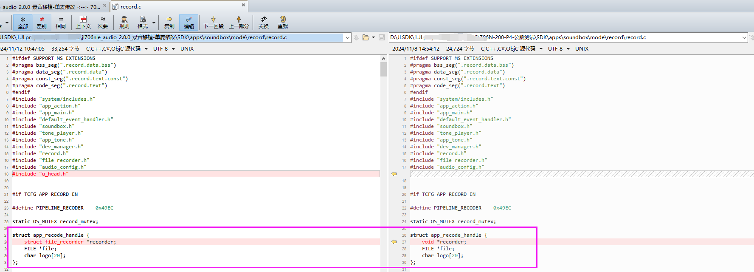
Task: Toggle the 差别 (differences) filter
Action: 42,23
